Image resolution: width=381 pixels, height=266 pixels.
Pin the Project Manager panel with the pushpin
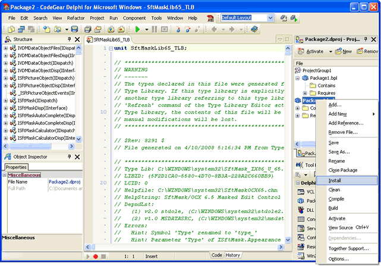click(366, 39)
